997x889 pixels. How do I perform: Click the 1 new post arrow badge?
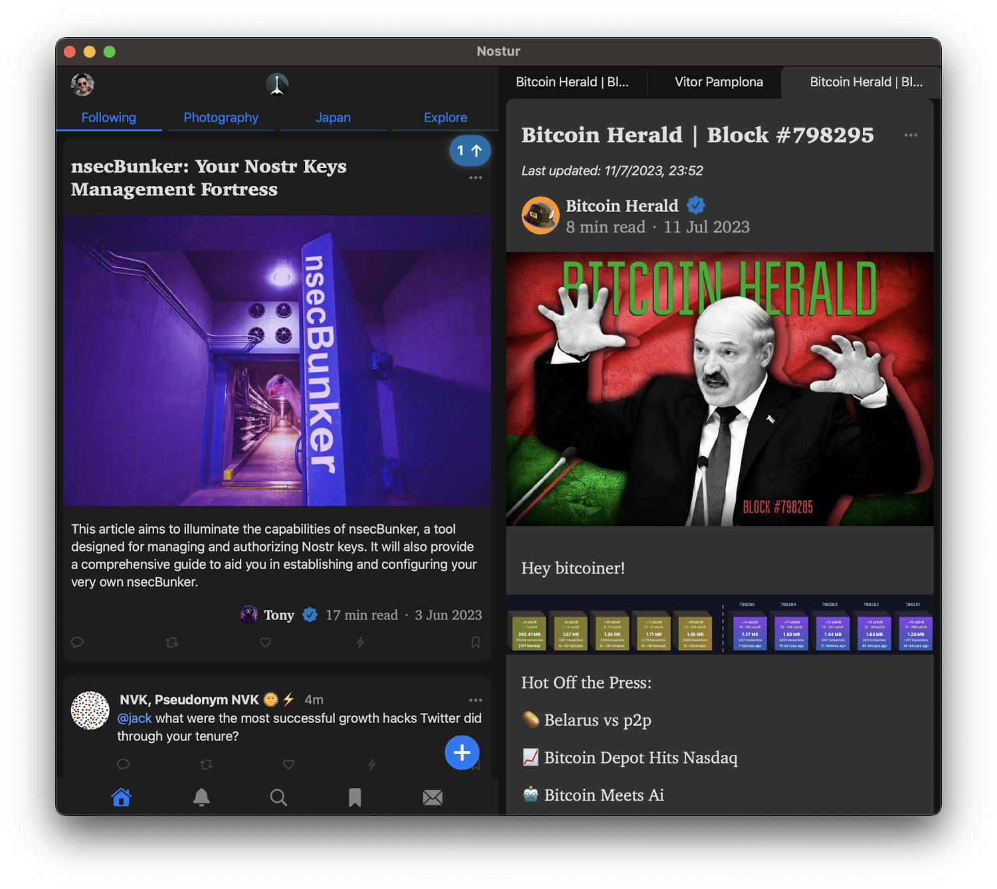point(470,151)
